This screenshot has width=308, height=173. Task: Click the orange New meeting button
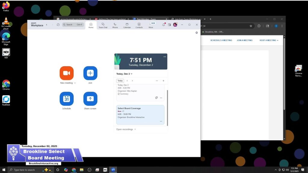pos(66,73)
